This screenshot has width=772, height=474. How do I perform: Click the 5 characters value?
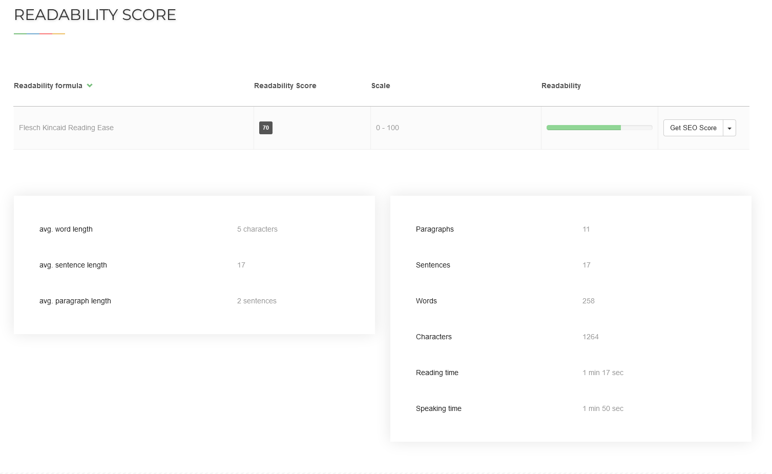click(257, 229)
